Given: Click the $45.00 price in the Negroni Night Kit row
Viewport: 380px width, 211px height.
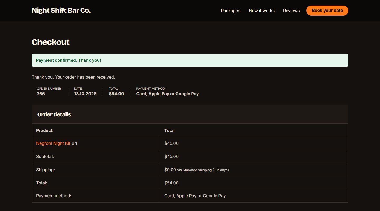Looking at the screenshot, I should point(172,143).
